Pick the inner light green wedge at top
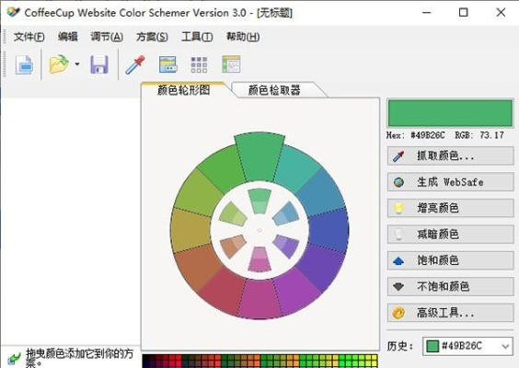This screenshot has width=519, height=368. click(x=259, y=201)
